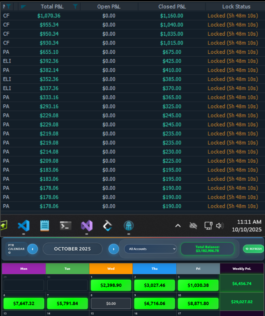Open October 7 cell showing $5,791.84
Screen dimensions: 265x316
[x=67, y=303]
